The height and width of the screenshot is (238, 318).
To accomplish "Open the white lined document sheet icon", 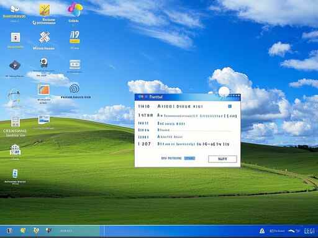I will pos(16,122).
